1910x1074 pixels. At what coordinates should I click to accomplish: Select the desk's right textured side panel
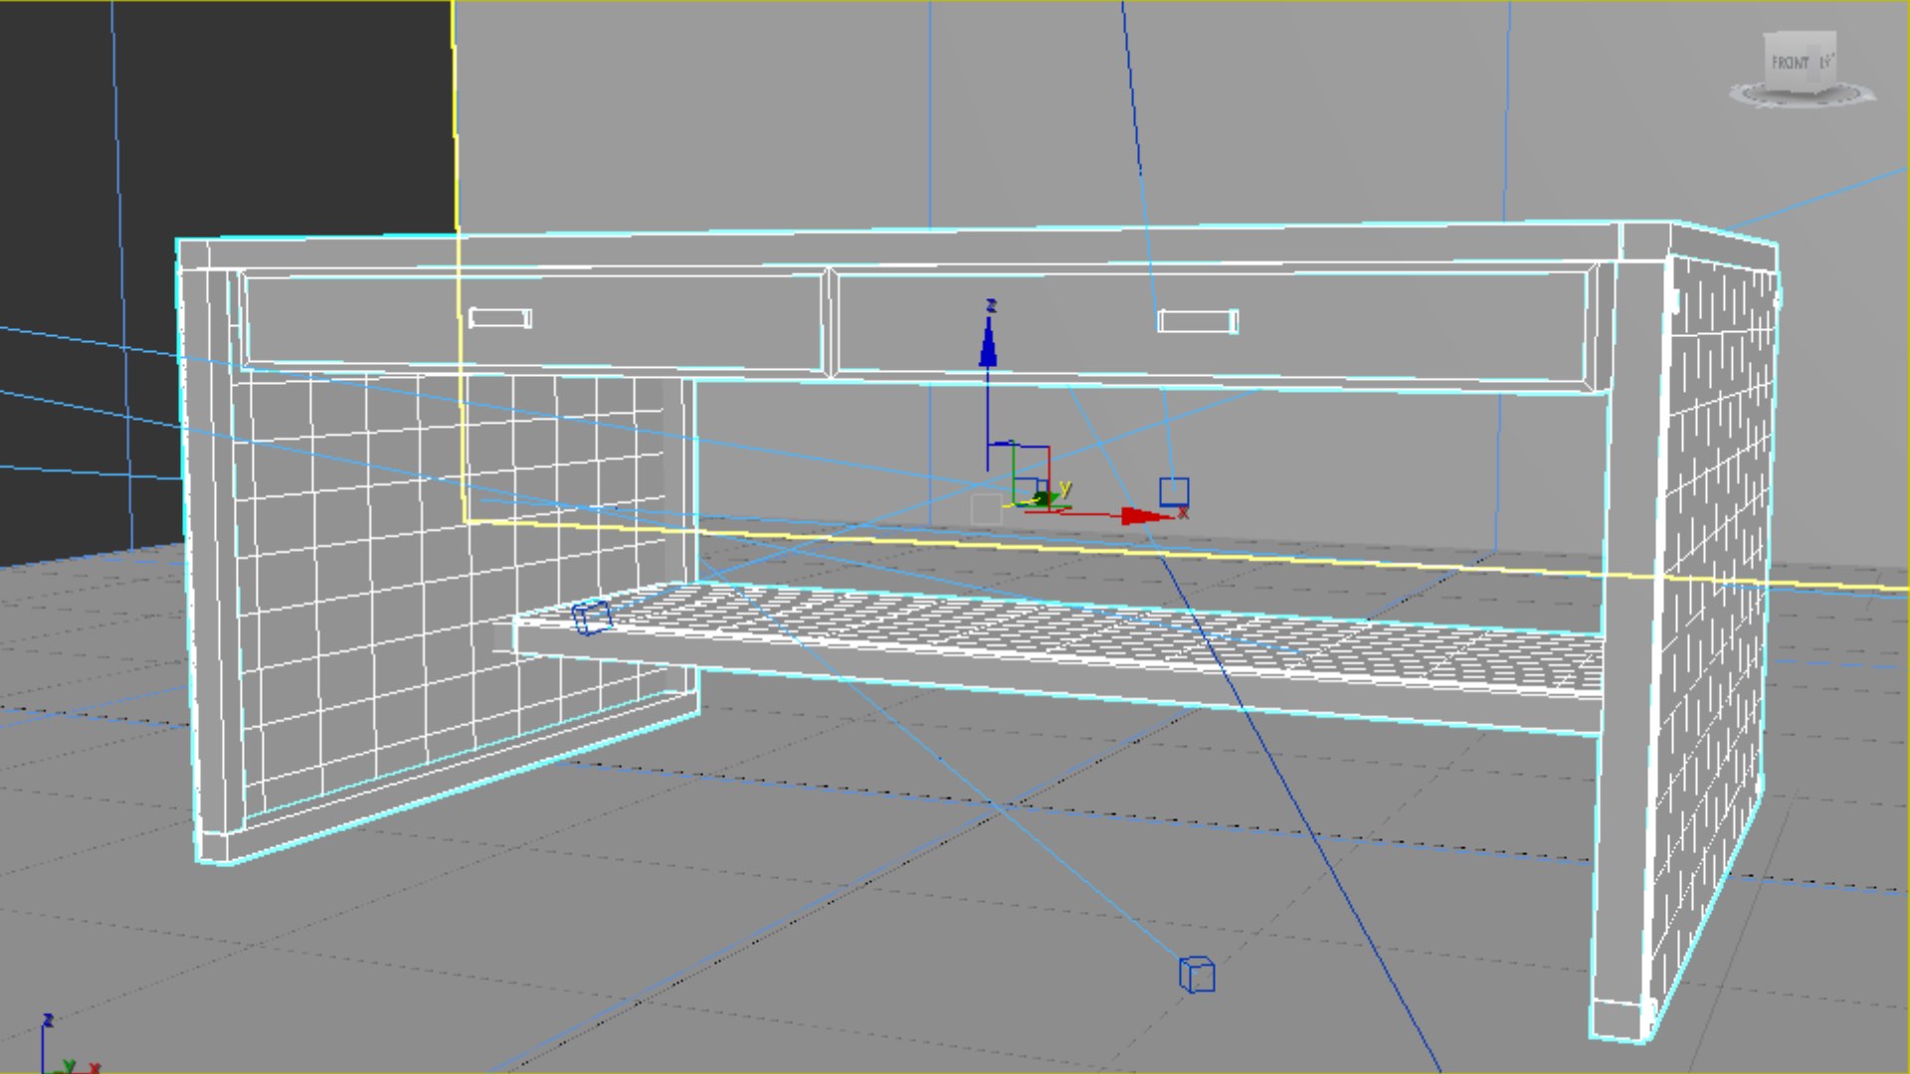click(1716, 597)
